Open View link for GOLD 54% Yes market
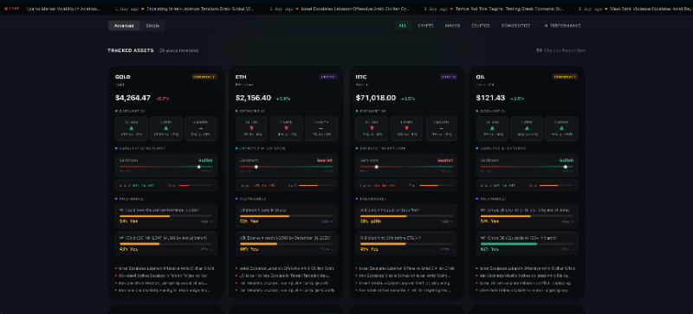Image resolution: width=693 pixels, height=314 pixels. tap(207, 221)
